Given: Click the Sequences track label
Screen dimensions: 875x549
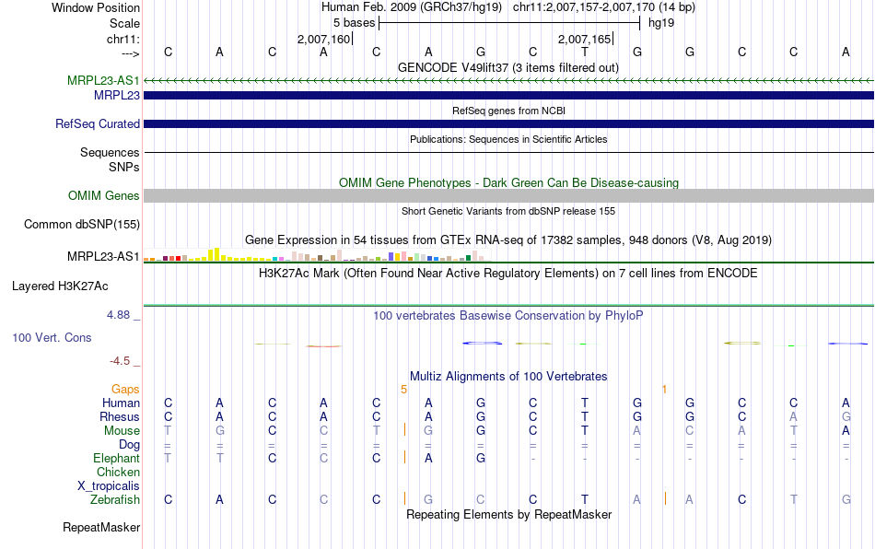Looking at the screenshot, I should pos(110,152).
